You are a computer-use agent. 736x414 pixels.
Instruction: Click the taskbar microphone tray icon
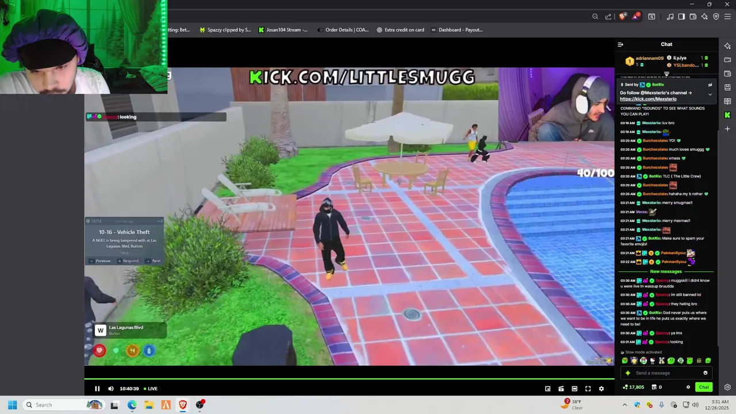click(x=661, y=405)
